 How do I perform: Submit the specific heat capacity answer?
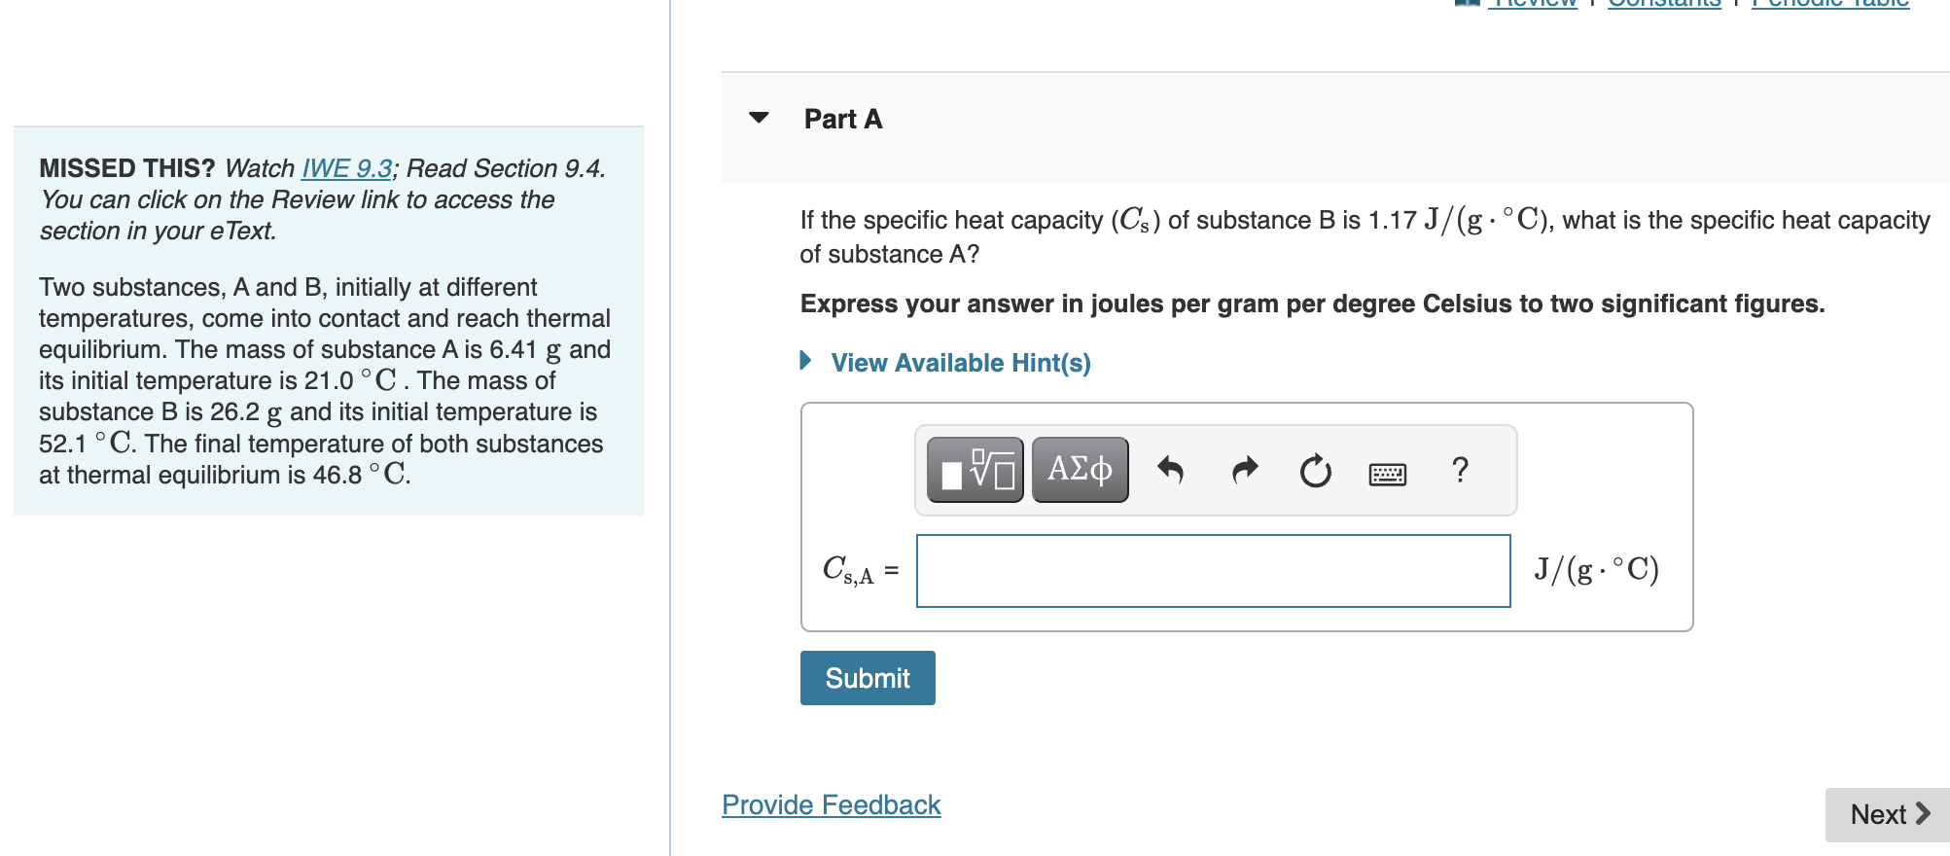click(x=866, y=677)
